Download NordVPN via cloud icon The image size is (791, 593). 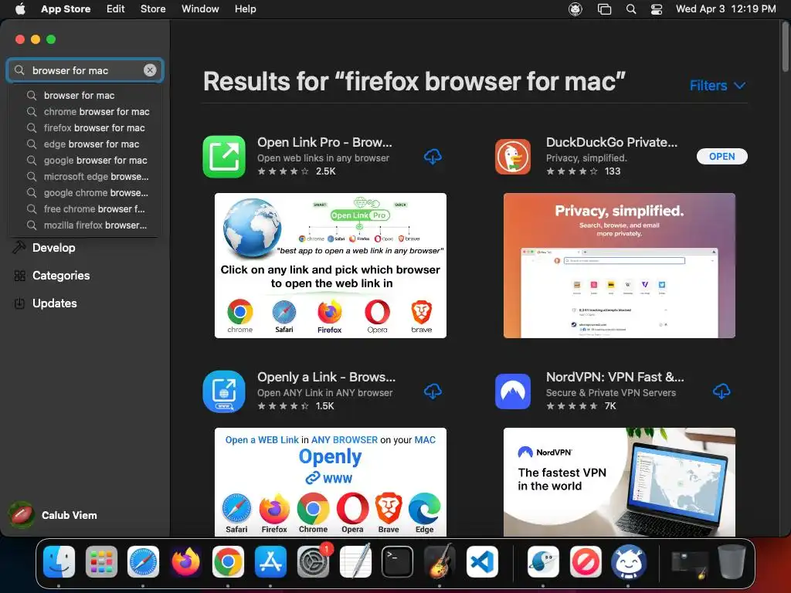click(x=721, y=391)
